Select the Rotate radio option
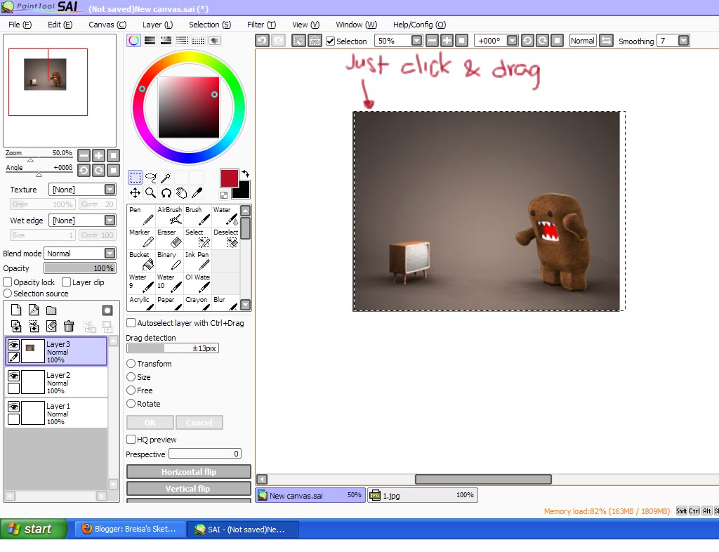Image resolution: width=719 pixels, height=552 pixels. [x=131, y=403]
